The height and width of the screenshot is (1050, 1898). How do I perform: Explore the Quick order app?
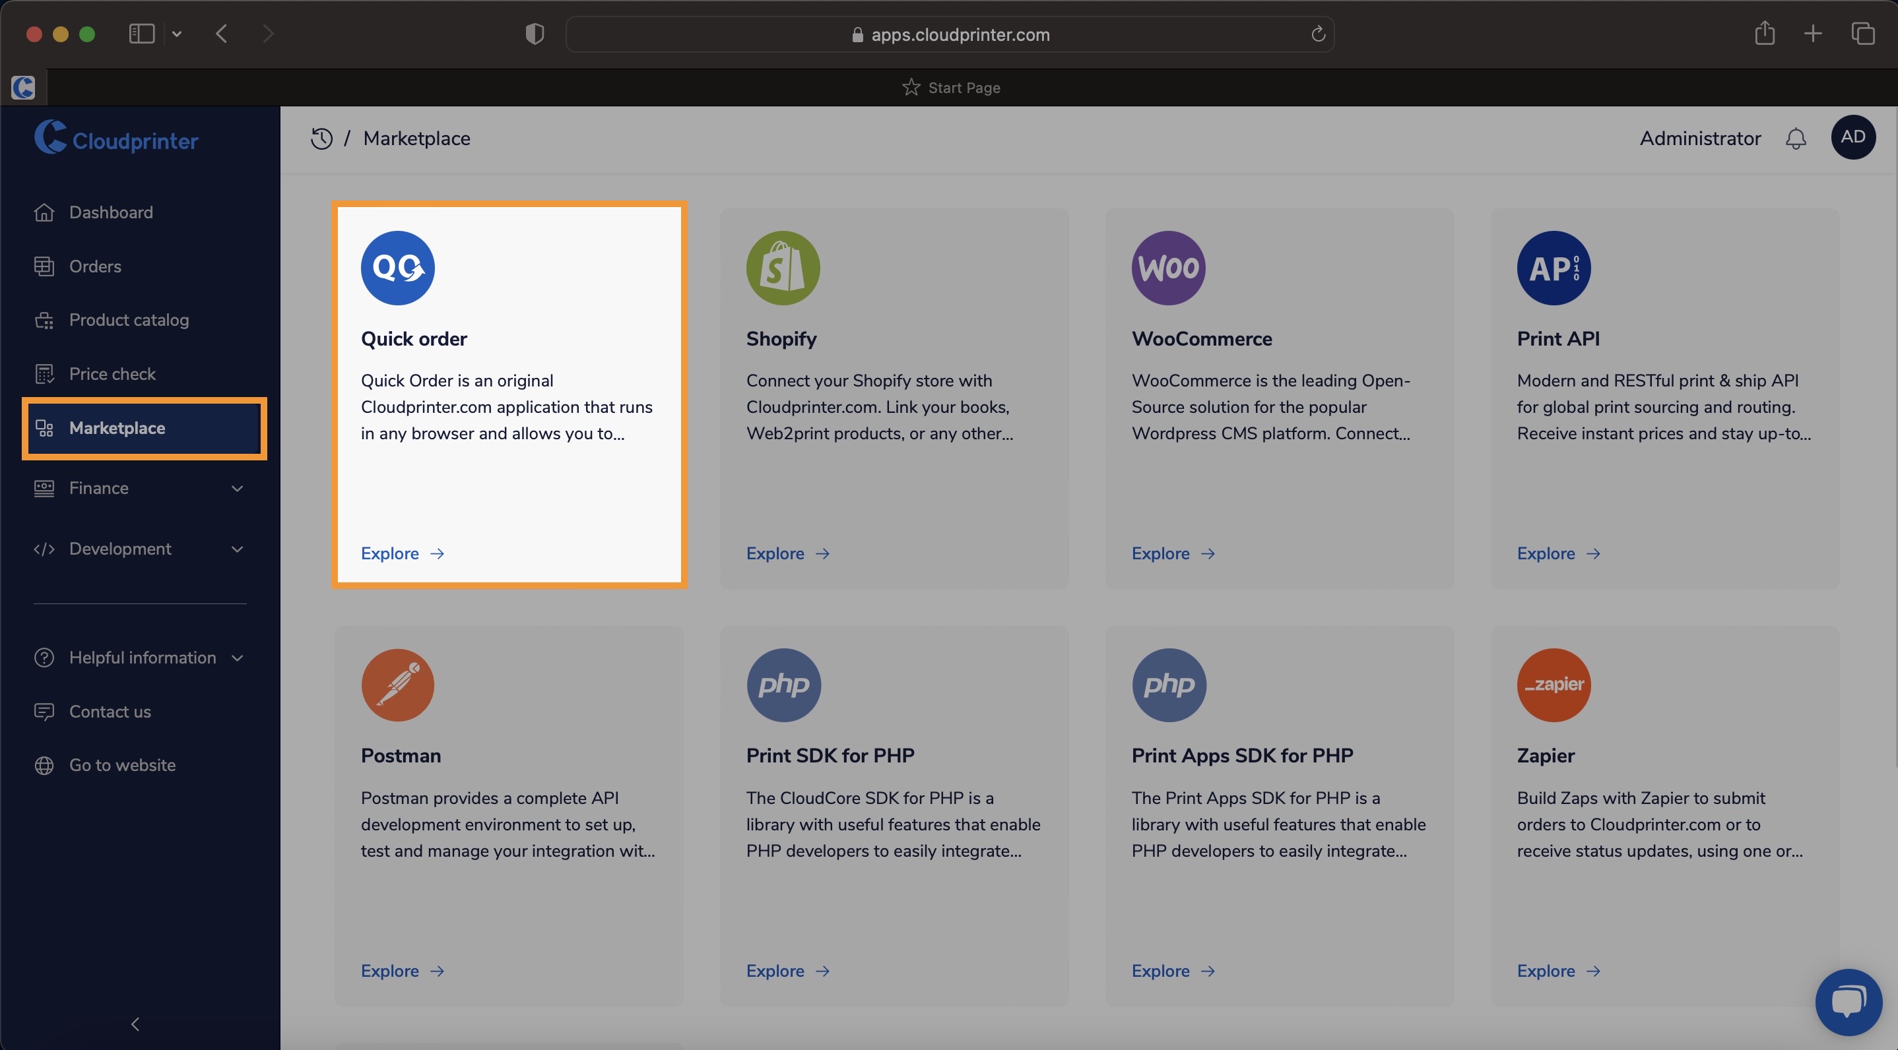click(x=403, y=554)
